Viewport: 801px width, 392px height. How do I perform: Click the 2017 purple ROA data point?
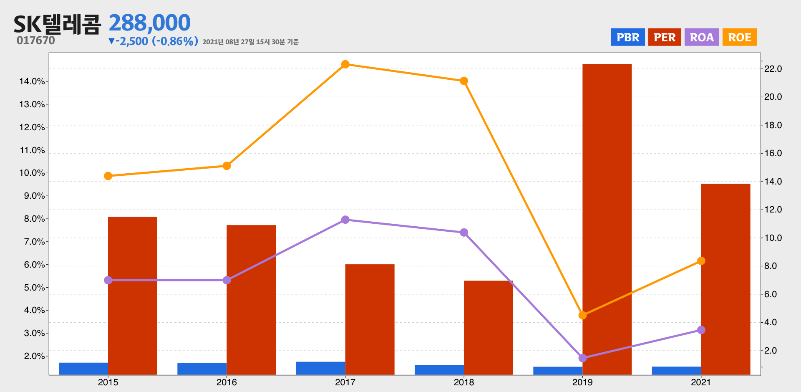(345, 220)
